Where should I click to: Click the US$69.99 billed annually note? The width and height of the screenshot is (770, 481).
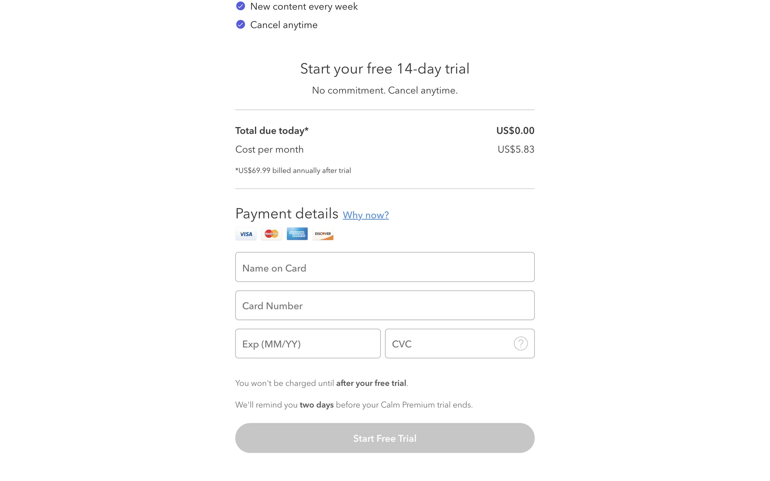(x=293, y=170)
